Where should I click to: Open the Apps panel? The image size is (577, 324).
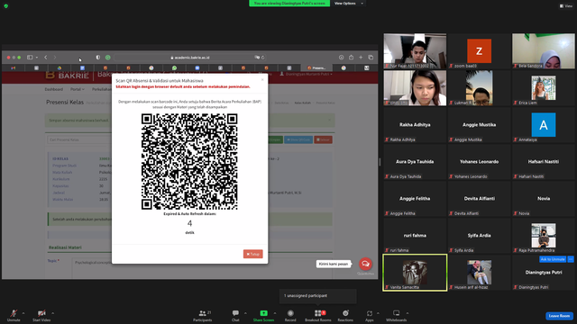(x=370, y=315)
